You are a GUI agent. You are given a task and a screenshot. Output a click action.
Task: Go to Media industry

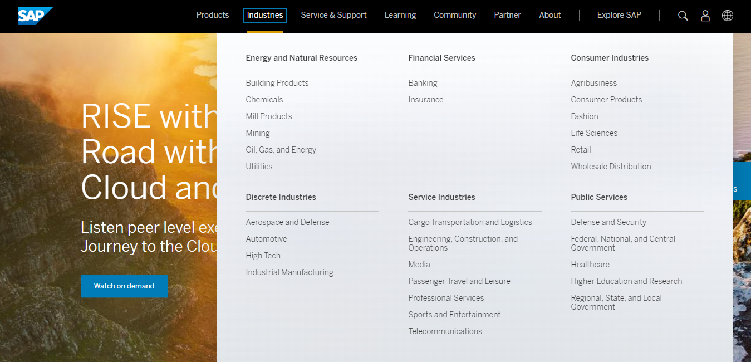pyautogui.click(x=419, y=265)
